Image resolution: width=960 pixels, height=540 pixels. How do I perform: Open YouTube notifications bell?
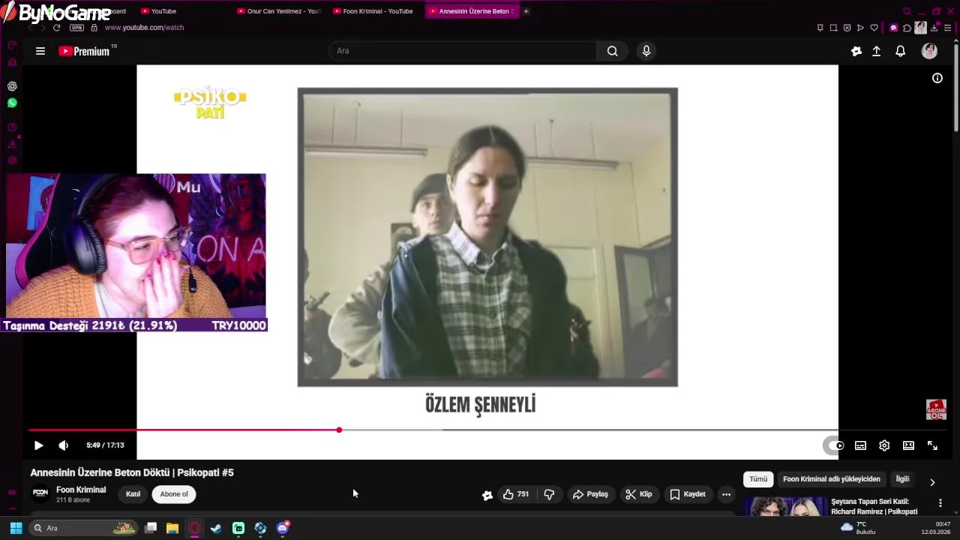pos(901,51)
